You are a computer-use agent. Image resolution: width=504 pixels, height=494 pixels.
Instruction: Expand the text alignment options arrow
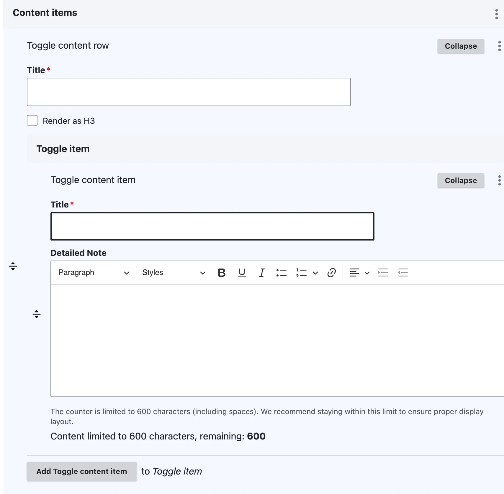(x=367, y=273)
